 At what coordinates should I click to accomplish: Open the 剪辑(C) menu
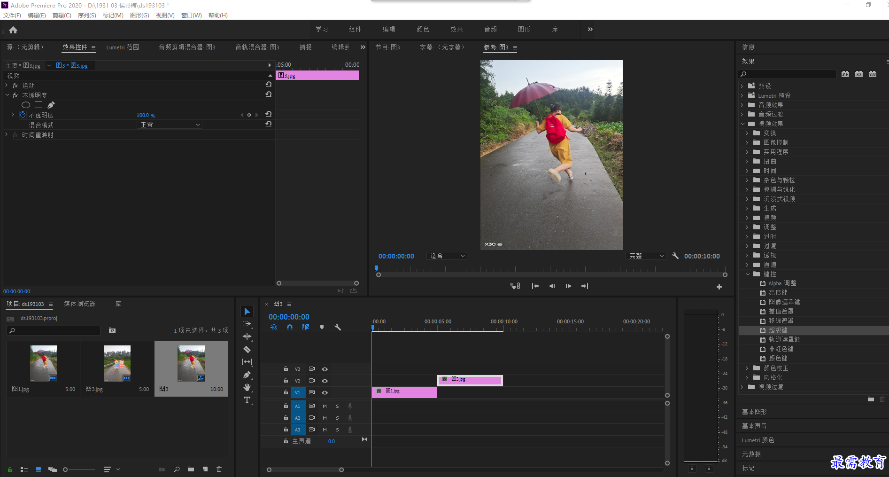[x=62, y=16]
